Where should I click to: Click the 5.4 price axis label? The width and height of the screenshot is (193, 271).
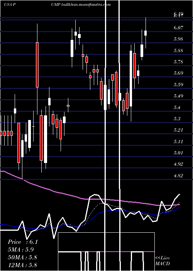pyautogui.click(x=177, y=107)
